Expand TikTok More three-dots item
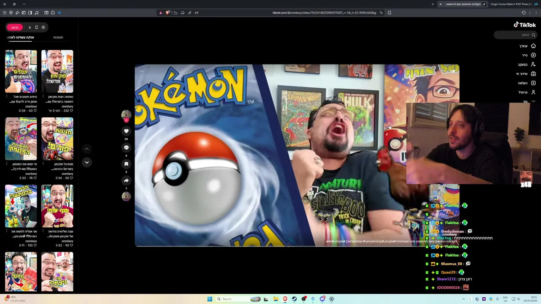541x304 pixels. coord(529,101)
